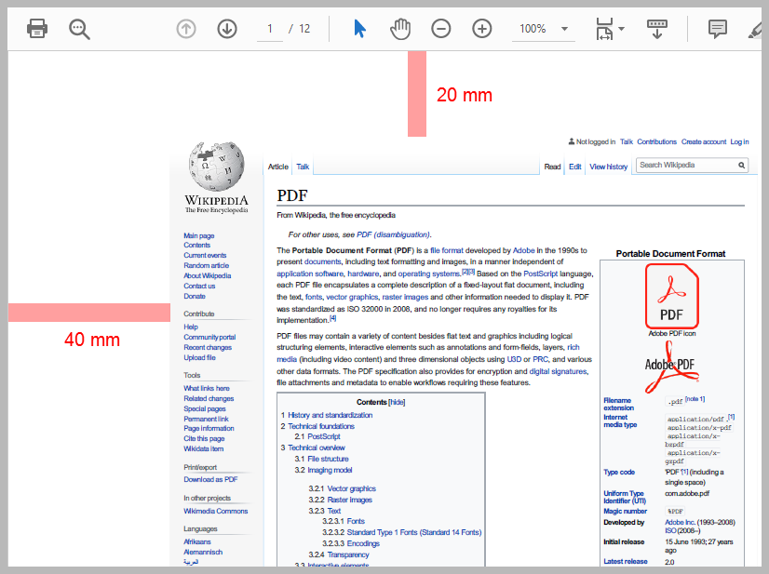
Task: Click Download as PDF link
Action: tap(210, 479)
